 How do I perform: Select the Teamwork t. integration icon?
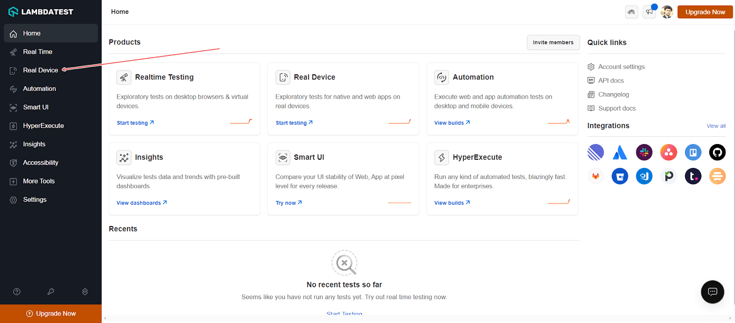pos(693,176)
